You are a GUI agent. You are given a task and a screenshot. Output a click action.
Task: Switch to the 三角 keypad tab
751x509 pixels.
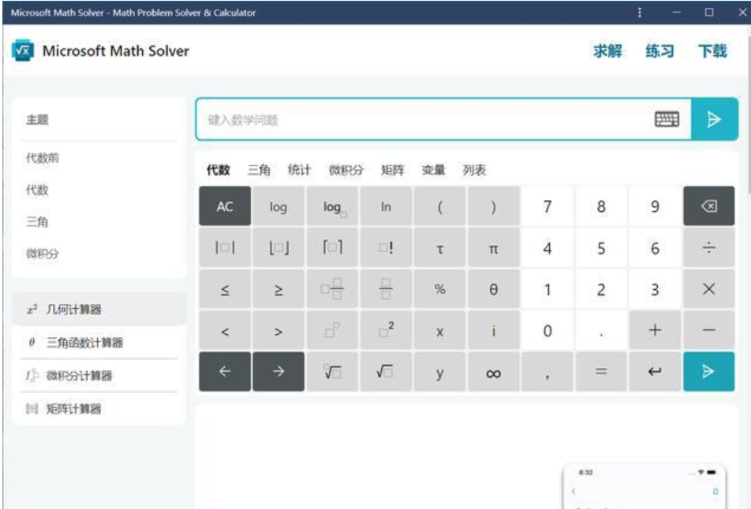pos(259,170)
